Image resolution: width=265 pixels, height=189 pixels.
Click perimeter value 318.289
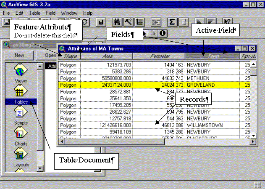(175, 72)
